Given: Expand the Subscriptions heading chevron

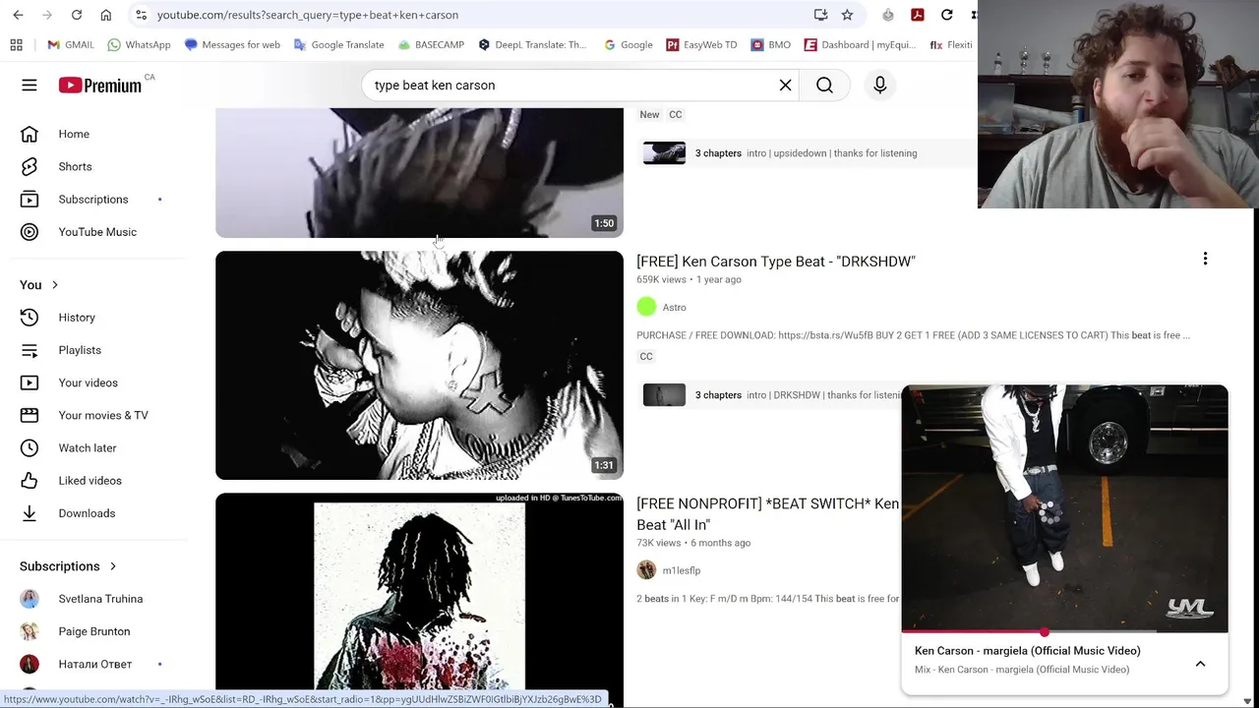Looking at the screenshot, I should point(112,566).
